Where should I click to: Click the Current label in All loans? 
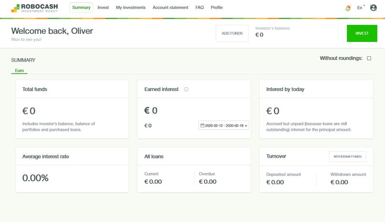point(151,174)
